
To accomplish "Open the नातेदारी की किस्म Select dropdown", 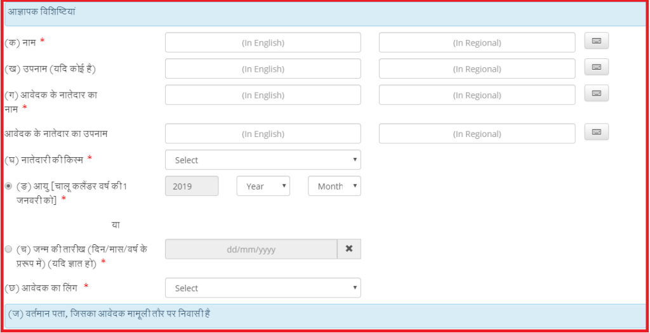I will (263, 160).
